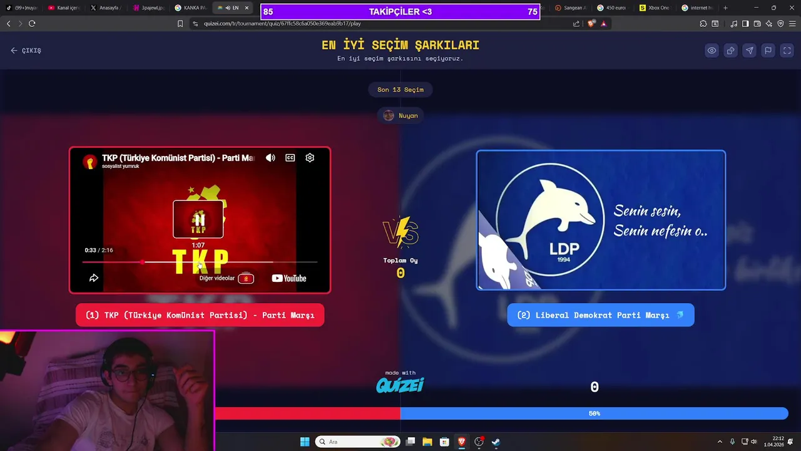The height and width of the screenshot is (451, 801).
Task: Open a new browser tab with plus
Action: tap(725, 8)
